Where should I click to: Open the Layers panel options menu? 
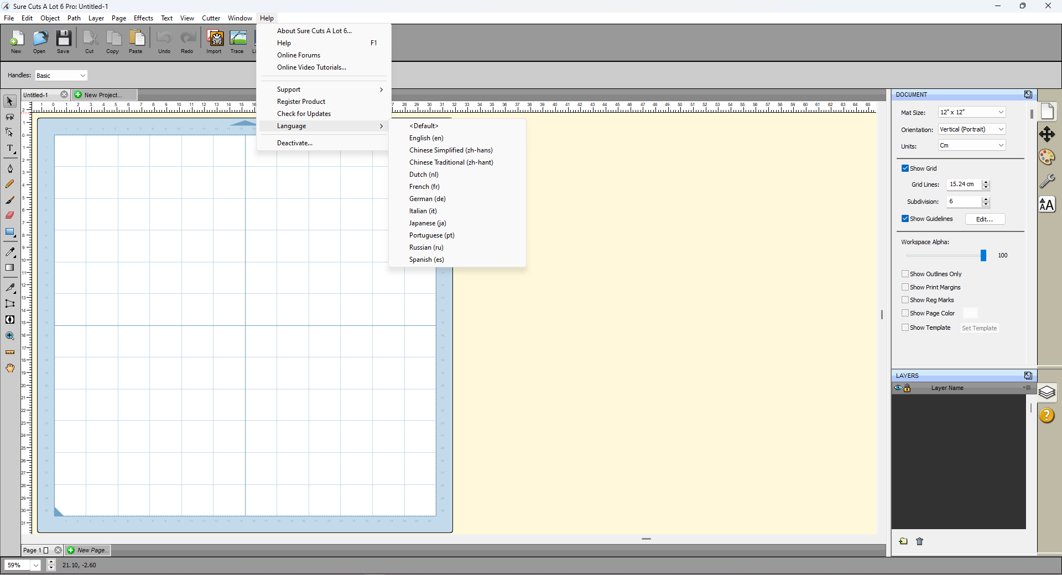point(1027,388)
